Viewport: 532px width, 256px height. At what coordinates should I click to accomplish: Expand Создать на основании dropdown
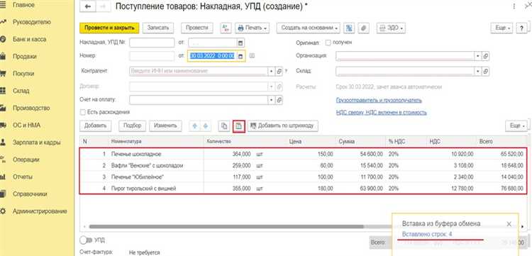309,28
